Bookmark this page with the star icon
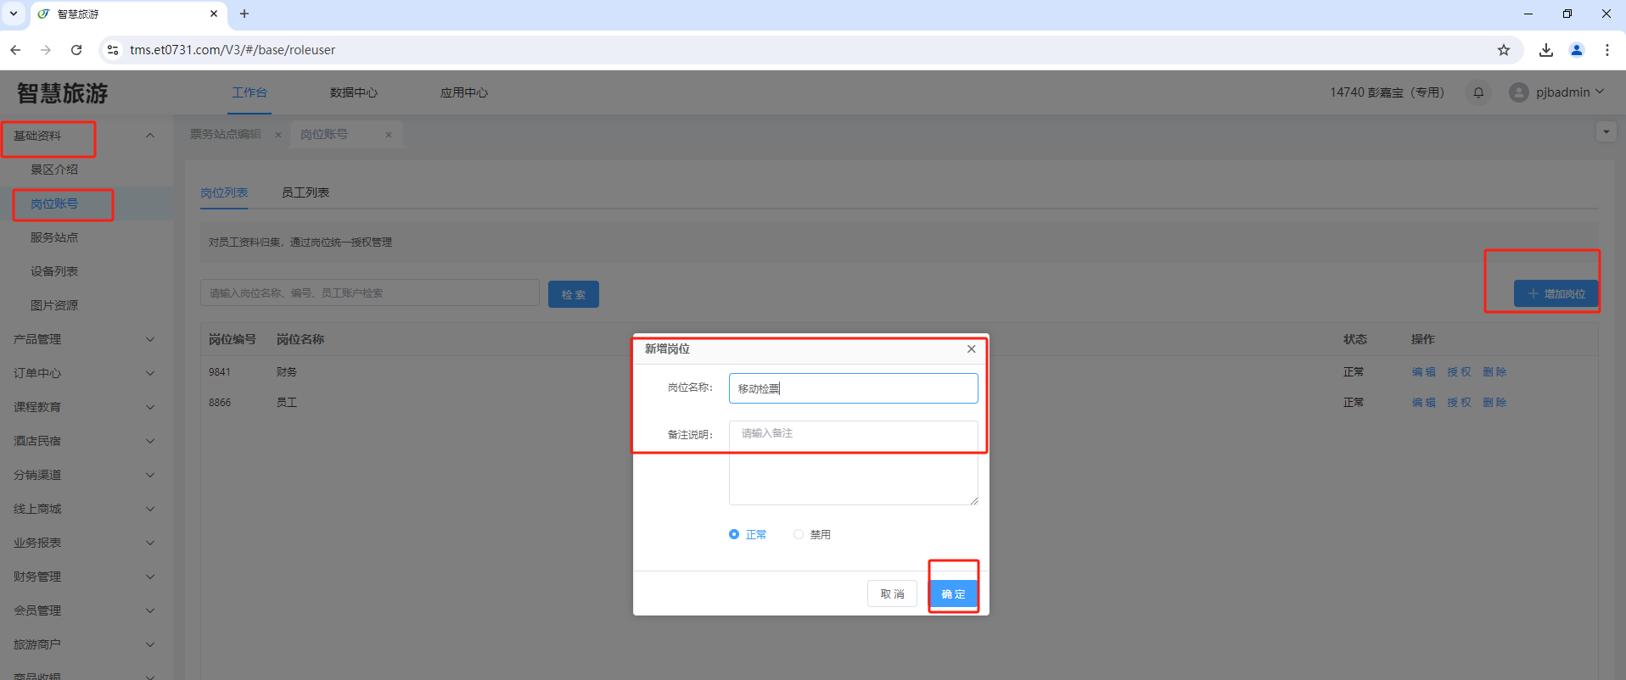 tap(1503, 50)
